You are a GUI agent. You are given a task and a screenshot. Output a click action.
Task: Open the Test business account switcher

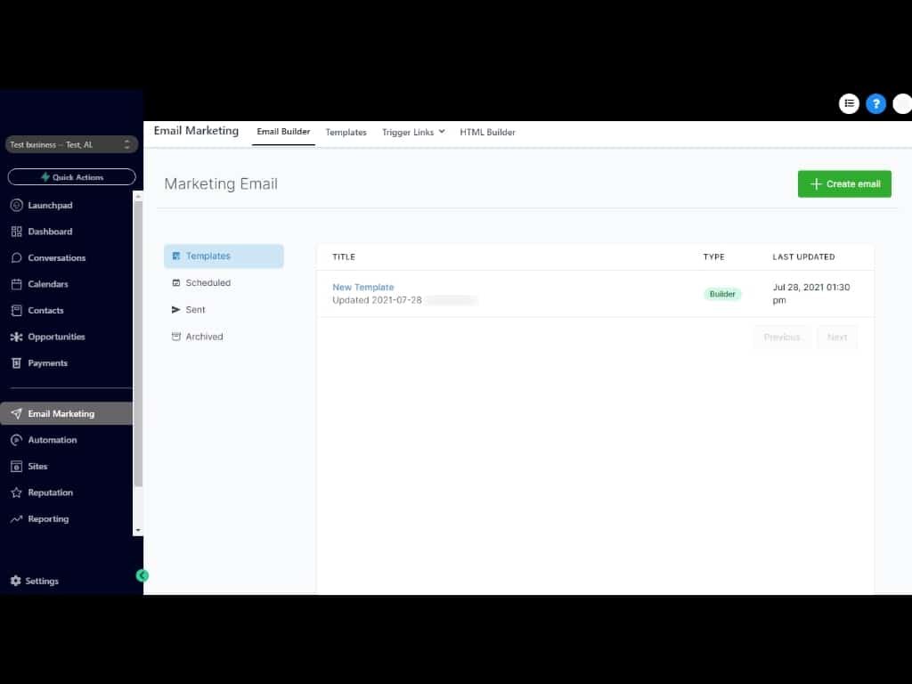pyautogui.click(x=71, y=144)
